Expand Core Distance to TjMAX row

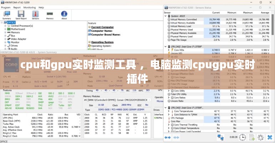pos(169,114)
